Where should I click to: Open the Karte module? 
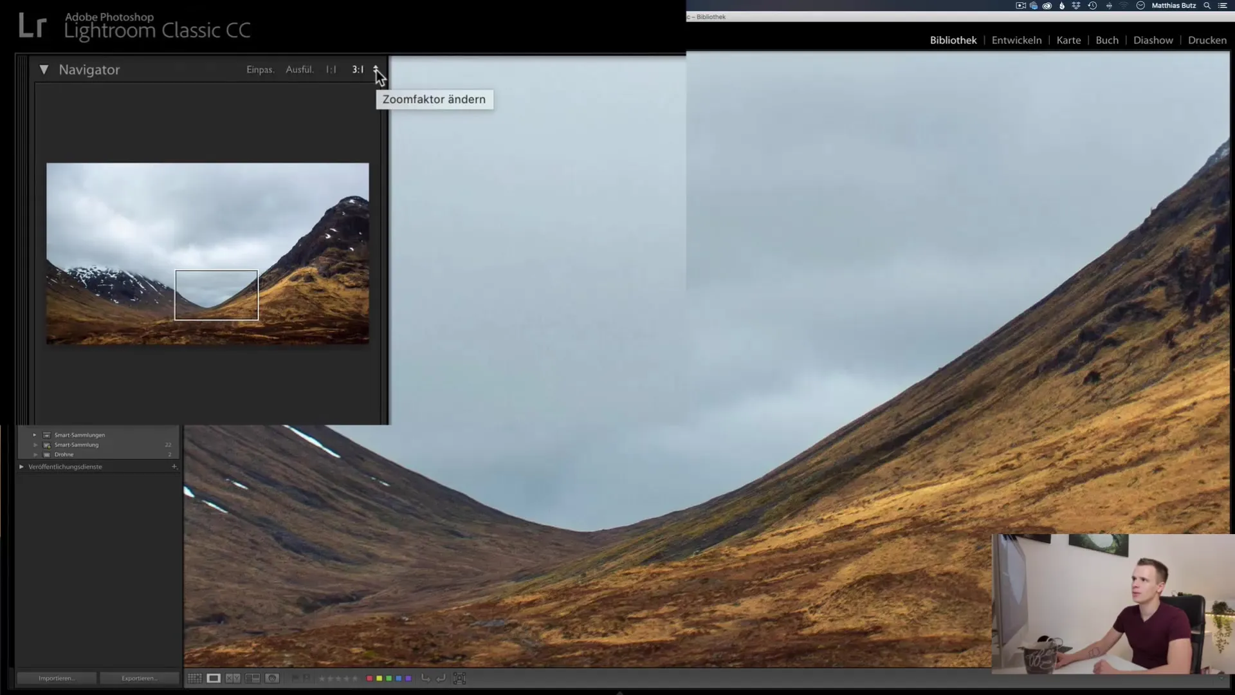click(1068, 40)
